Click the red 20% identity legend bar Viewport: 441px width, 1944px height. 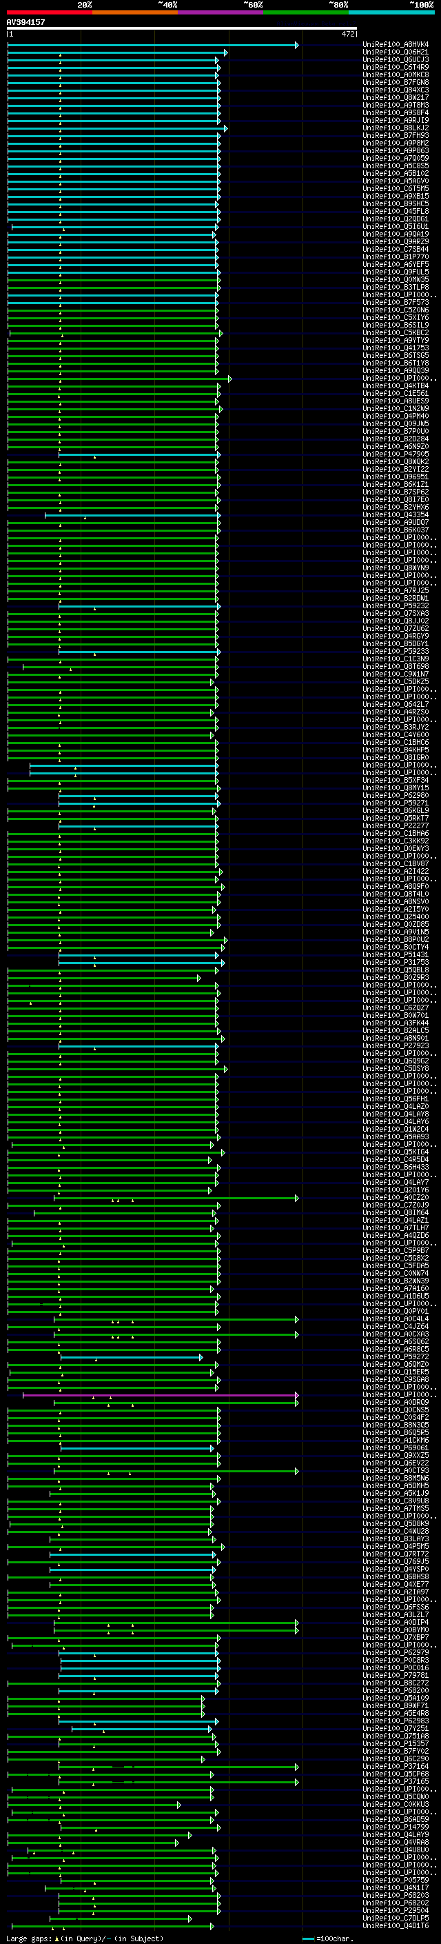click(x=49, y=12)
